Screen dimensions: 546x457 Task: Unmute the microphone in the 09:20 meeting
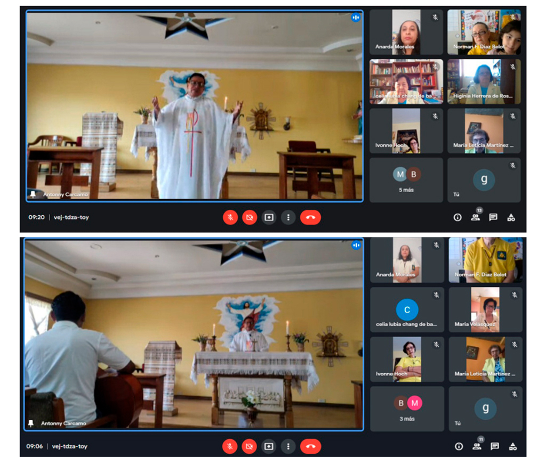point(230,217)
